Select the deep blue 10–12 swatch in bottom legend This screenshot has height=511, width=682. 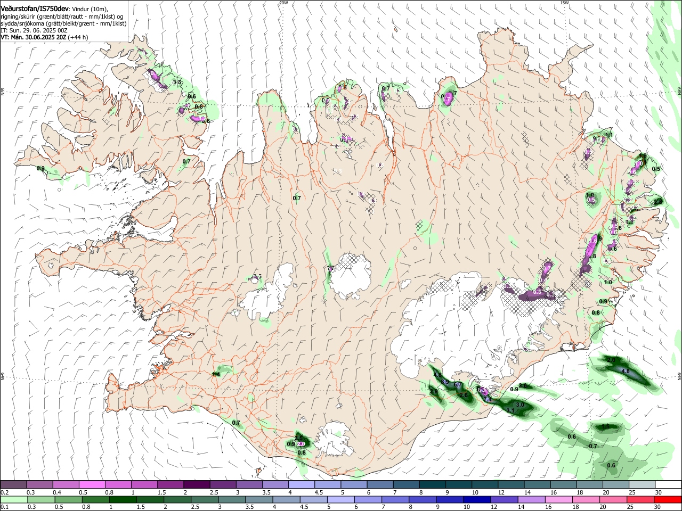[x=477, y=500]
